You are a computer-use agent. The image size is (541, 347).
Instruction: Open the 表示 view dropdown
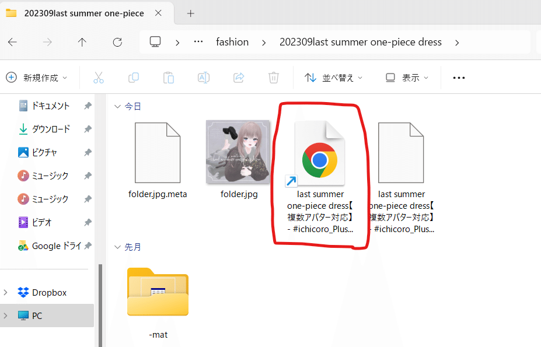pyautogui.click(x=407, y=78)
